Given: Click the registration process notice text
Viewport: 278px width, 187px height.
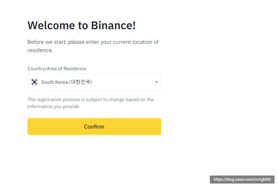Looking at the screenshot, I should pos(90,103).
